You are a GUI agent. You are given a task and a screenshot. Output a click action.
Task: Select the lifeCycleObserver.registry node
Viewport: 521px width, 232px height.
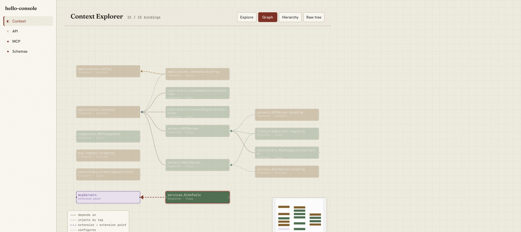point(287,134)
